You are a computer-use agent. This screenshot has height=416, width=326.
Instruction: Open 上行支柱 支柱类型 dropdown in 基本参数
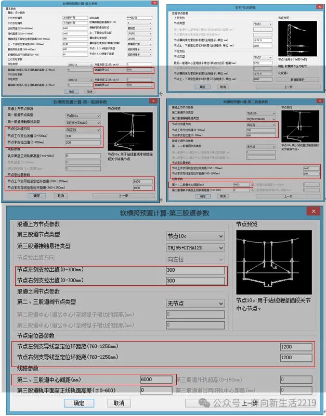[x=80, y=65]
